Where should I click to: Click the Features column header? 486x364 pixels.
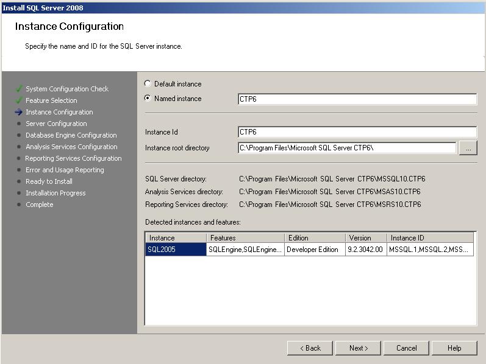(x=245, y=238)
